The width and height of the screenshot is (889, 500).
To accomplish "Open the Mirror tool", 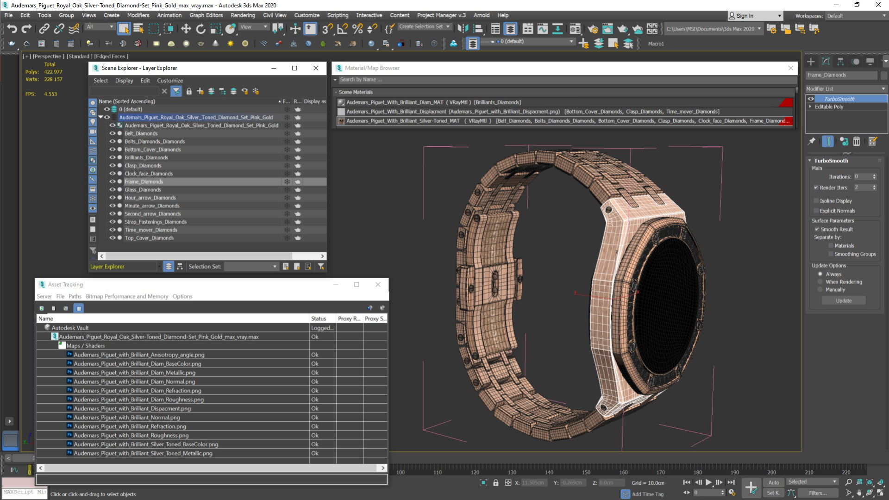I will (463, 29).
